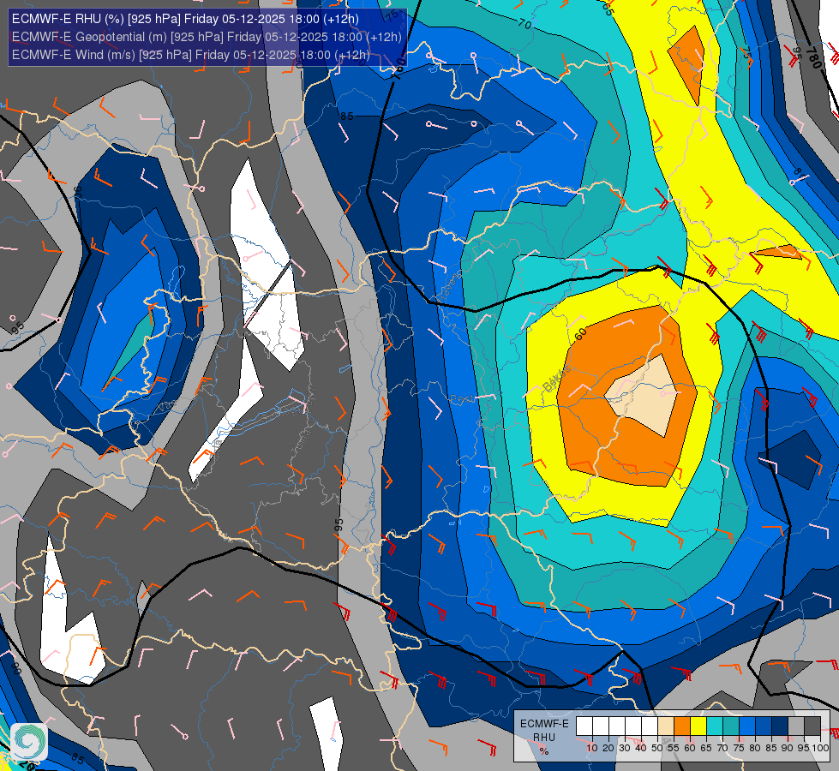This screenshot has width=839, height=771.
Task: Pick the medium blue 80–85 legend swatch
Action: tap(764, 726)
